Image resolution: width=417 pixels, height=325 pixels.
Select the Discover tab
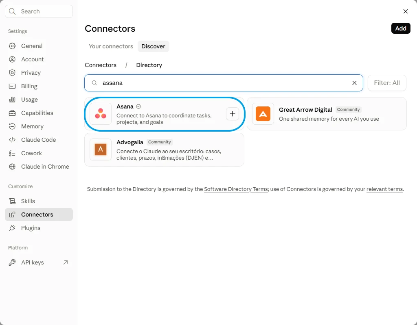(x=154, y=46)
